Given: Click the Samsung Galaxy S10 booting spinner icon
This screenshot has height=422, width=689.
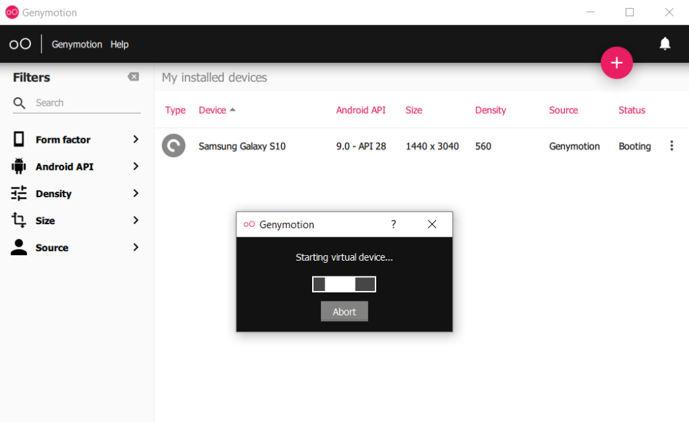Looking at the screenshot, I should pos(174,145).
